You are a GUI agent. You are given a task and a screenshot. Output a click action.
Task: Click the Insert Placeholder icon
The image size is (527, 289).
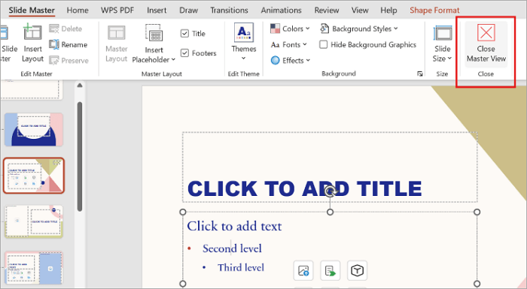pos(154,33)
